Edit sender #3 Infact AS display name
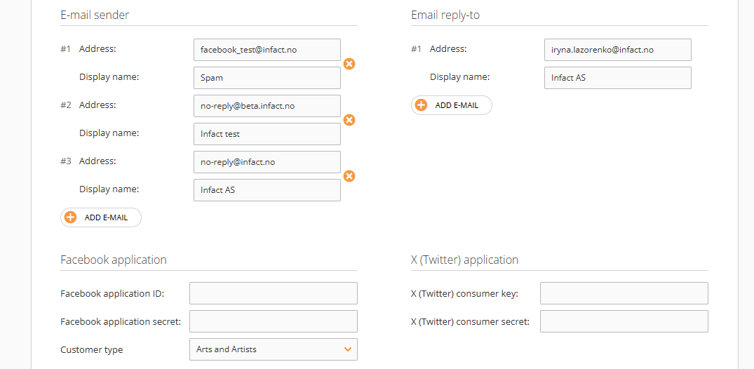The width and height of the screenshot is (754, 369). pos(267,190)
